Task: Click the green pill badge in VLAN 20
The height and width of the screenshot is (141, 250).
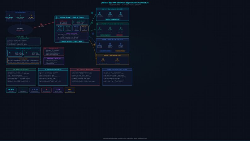Action: coord(105,35)
